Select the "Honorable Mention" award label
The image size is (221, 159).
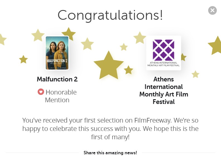point(61,96)
